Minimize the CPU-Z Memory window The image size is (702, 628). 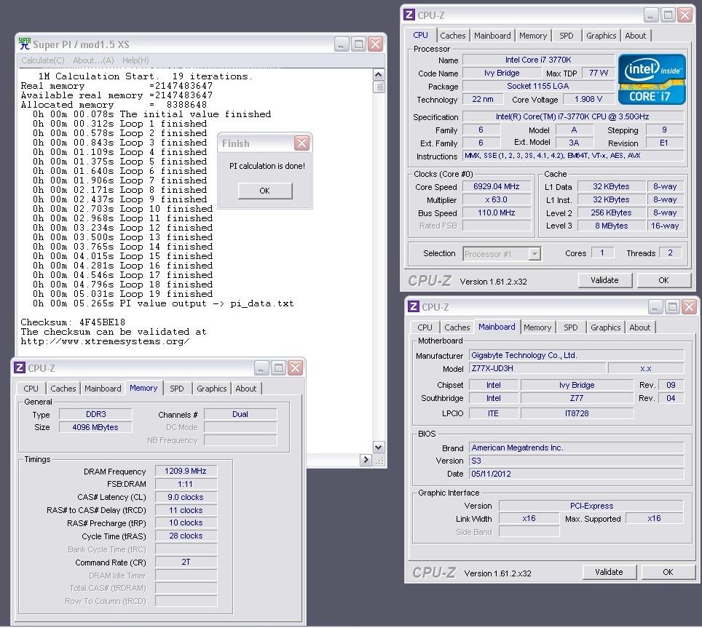tap(262, 367)
